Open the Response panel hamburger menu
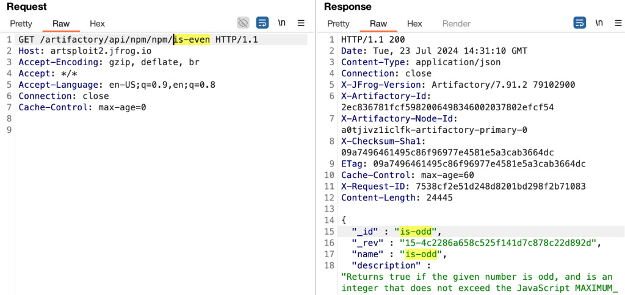The height and width of the screenshot is (295, 625). (618, 23)
